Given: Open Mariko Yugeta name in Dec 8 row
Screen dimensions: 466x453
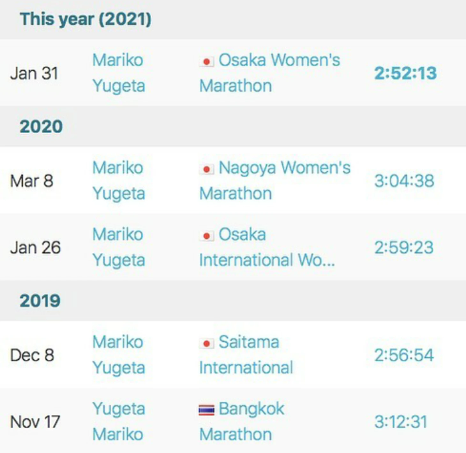Looking at the screenshot, I should pos(119,355).
